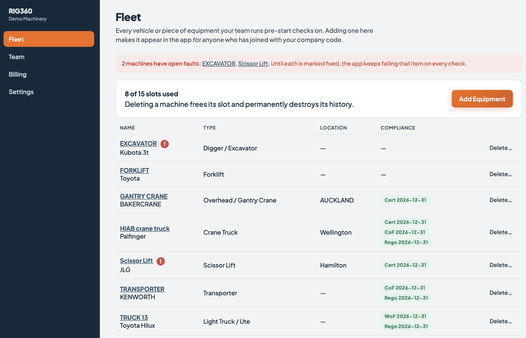Click the LOCATION column header
Image resolution: width=526 pixels, height=338 pixels.
pos(333,128)
